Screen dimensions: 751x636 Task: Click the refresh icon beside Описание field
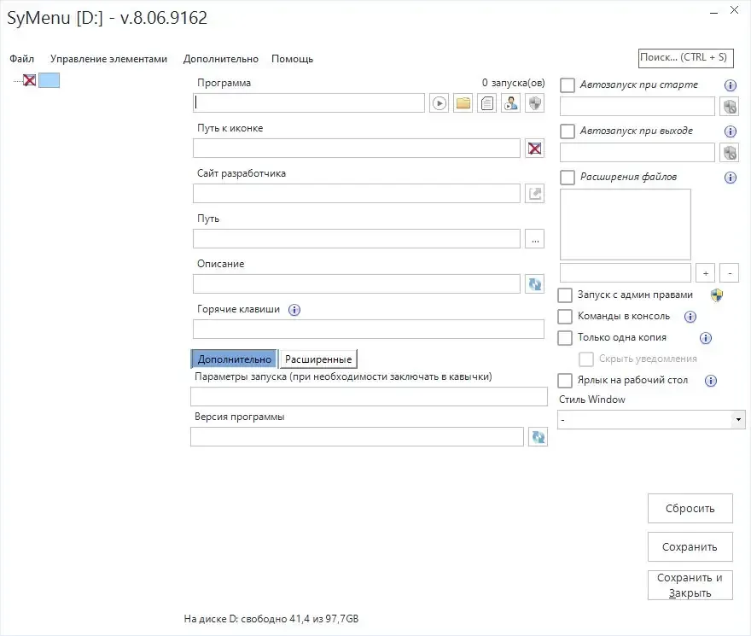pos(534,284)
